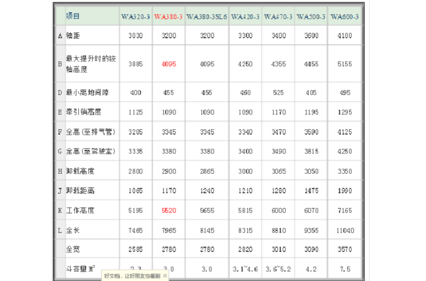Select the 全宽 row label
Viewport: 426px width, 281px height.
tap(73, 249)
